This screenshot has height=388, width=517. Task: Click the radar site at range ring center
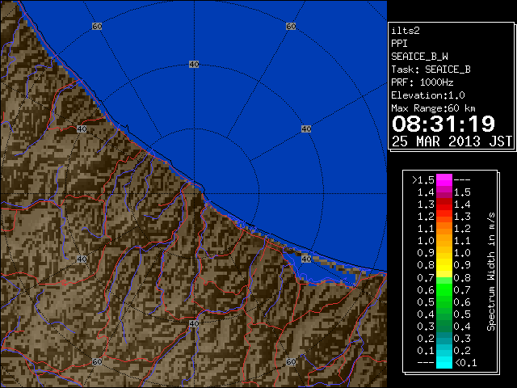coord(194,194)
